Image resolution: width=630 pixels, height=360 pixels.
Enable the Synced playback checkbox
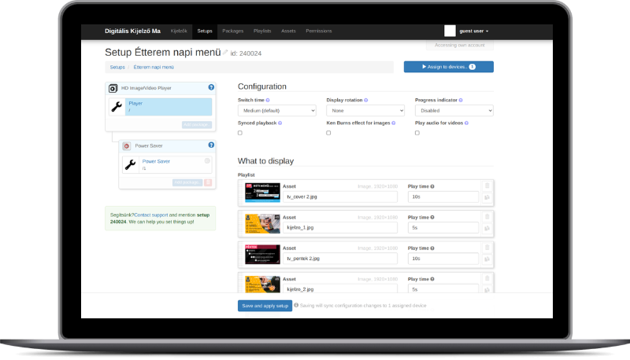point(240,133)
